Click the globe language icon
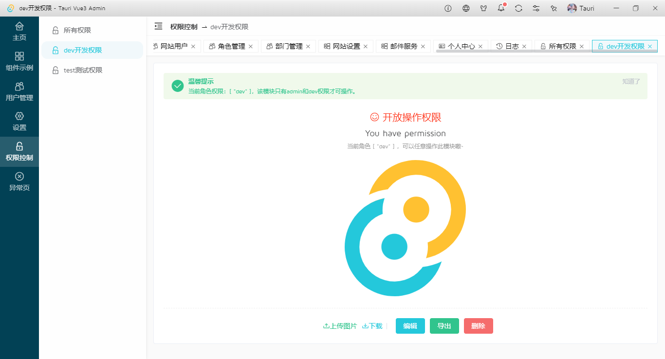The image size is (665, 359). (466, 8)
